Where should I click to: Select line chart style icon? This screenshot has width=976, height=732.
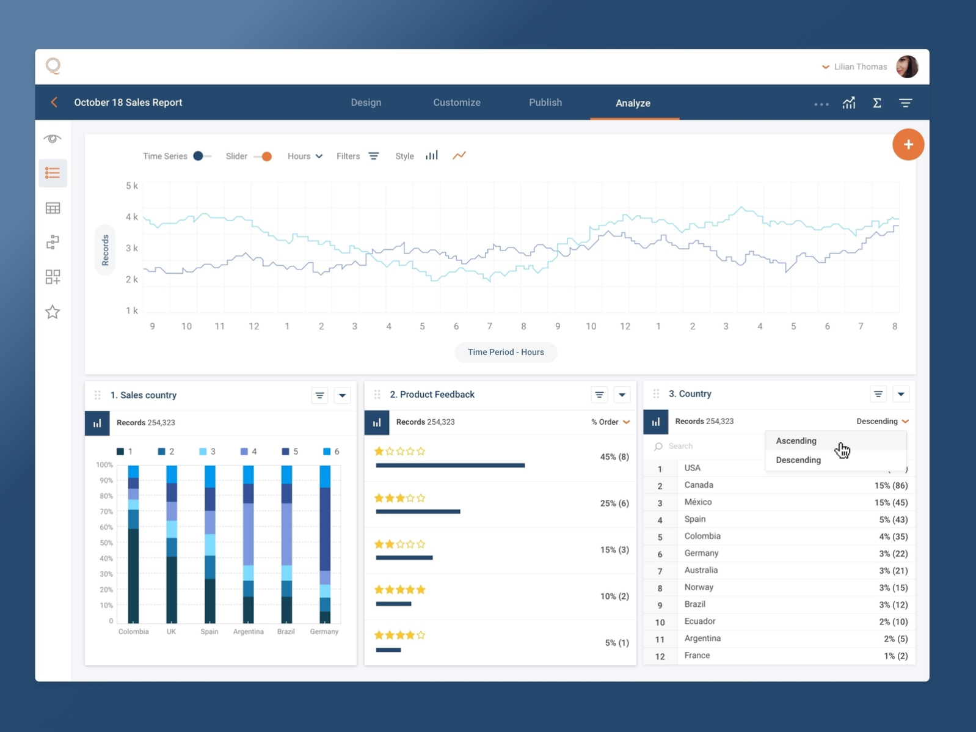tap(459, 155)
